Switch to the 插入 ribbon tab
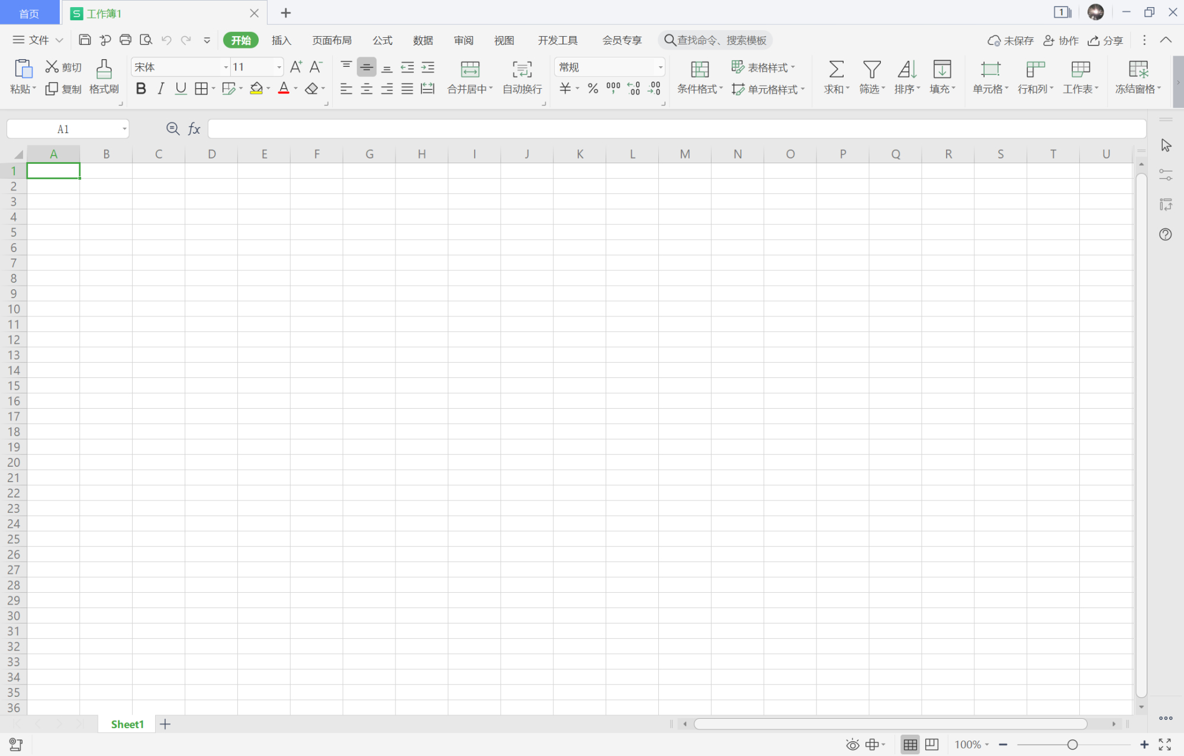The image size is (1184, 756). 281,40
